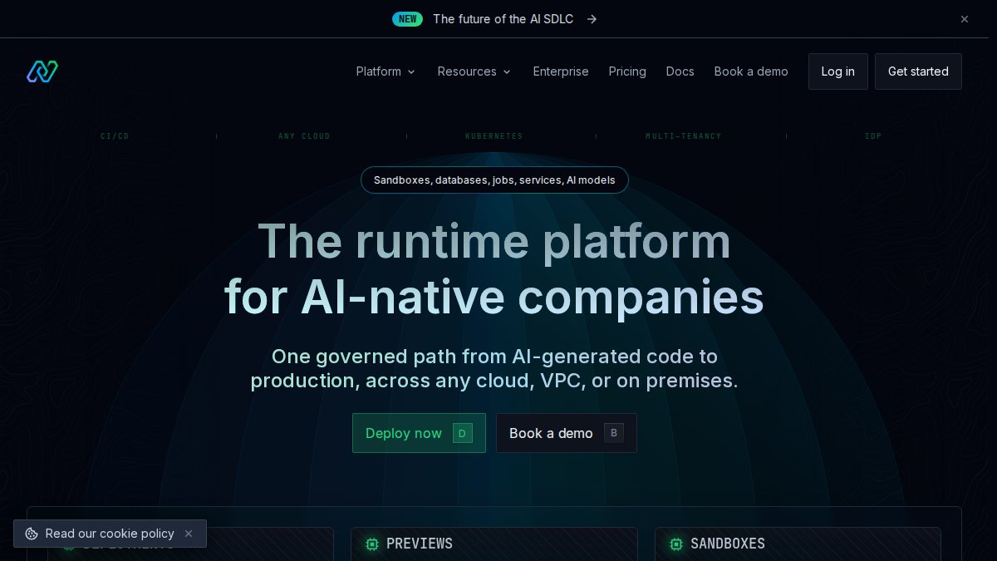This screenshot has height=561, width=997.
Task: Open 'The future of the AI SDLC' link
Action: pyautogui.click(x=503, y=19)
